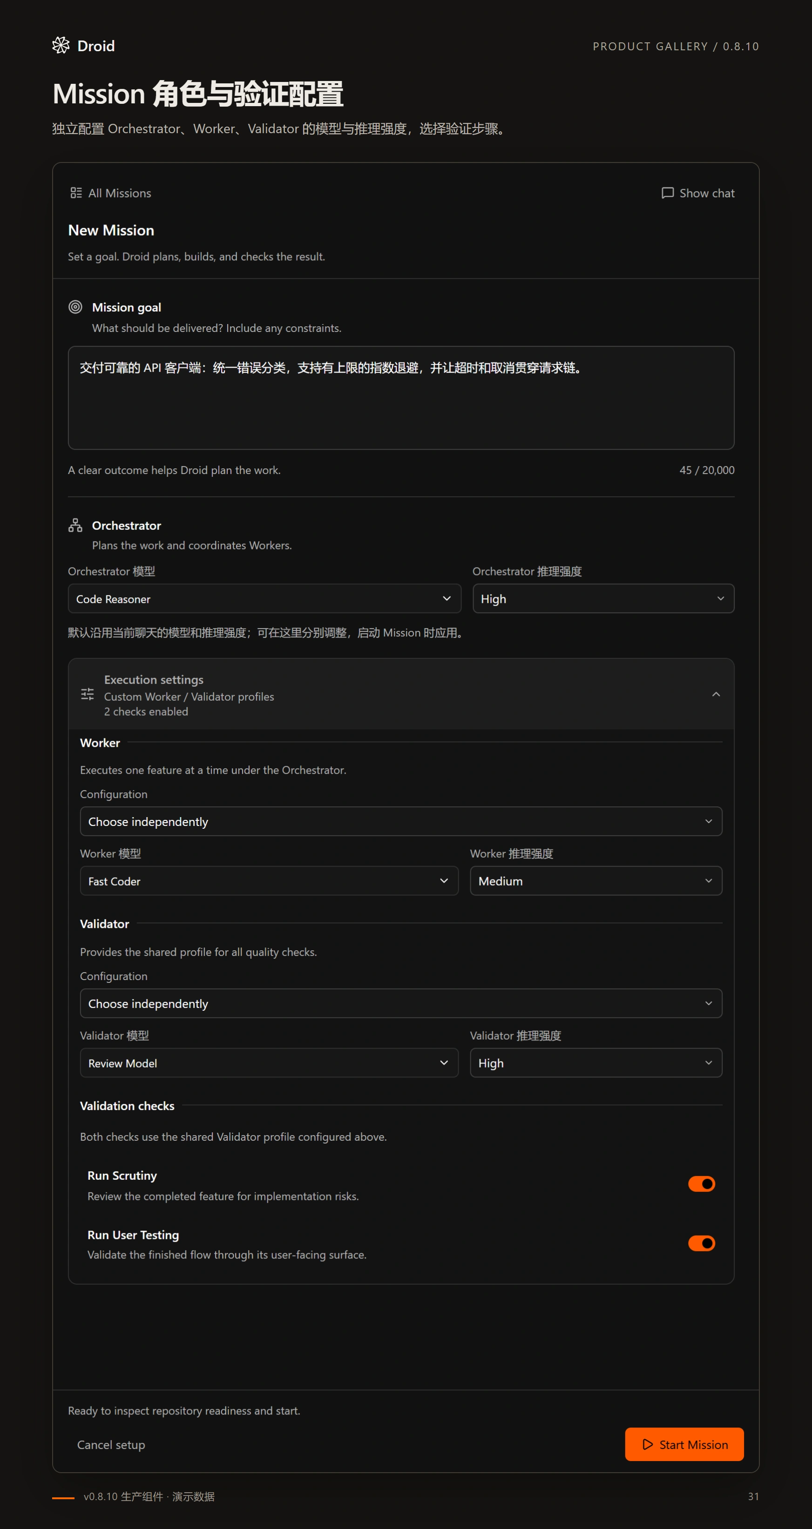This screenshot has height=1529, width=812.
Task: Click the All Missions list icon
Action: pos(76,193)
